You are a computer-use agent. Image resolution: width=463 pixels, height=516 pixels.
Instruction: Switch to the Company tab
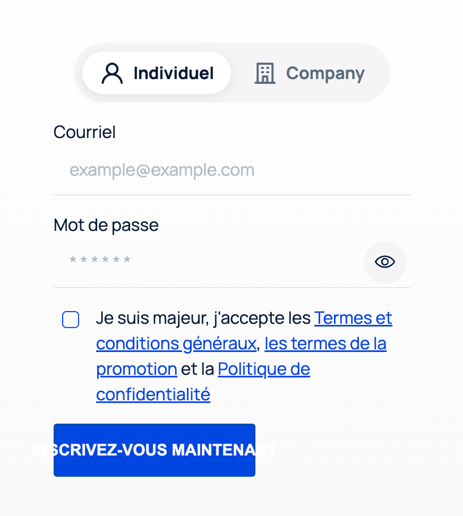pyautogui.click(x=310, y=73)
